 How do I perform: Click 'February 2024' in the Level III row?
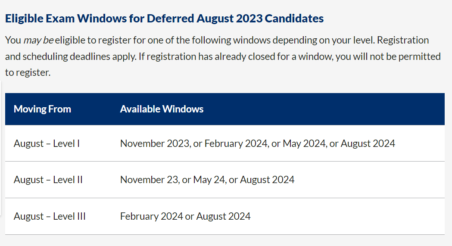click(x=152, y=216)
